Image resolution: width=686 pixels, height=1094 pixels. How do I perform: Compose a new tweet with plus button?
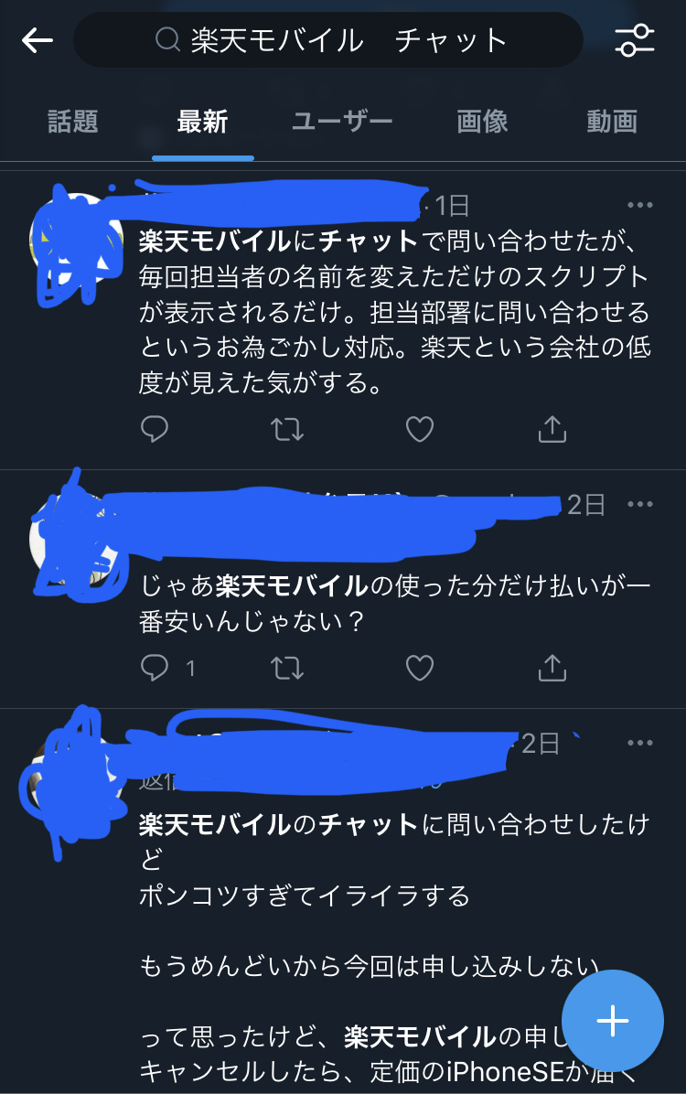coord(613,1021)
